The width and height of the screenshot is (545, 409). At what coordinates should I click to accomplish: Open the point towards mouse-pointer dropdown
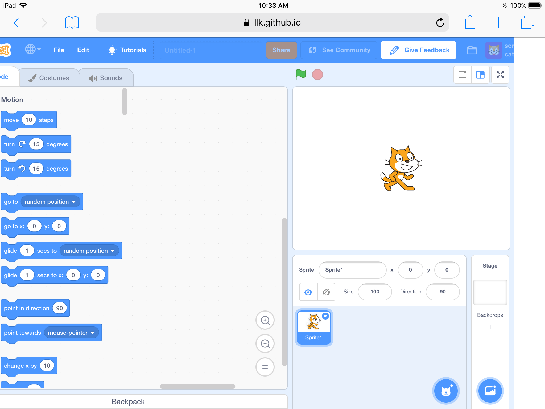point(71,333)
